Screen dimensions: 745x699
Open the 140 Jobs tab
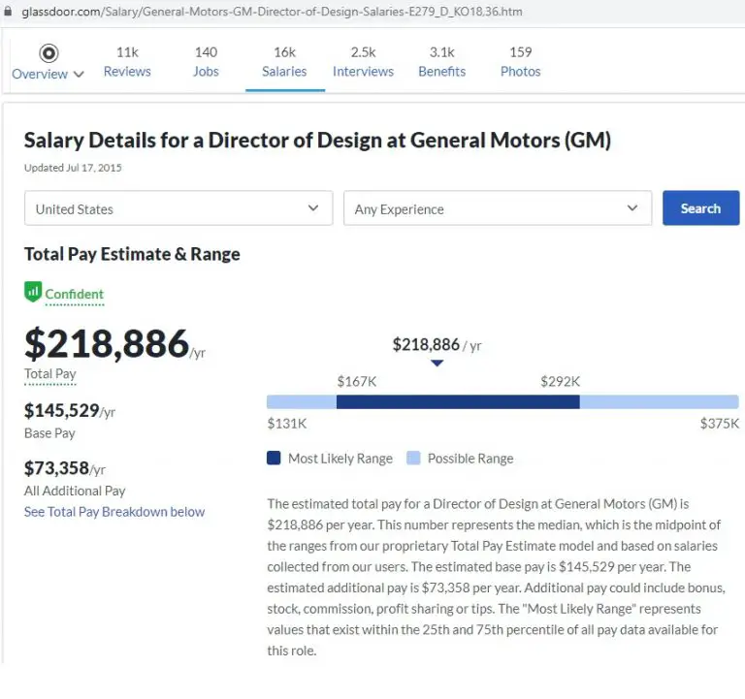(206, 62)
